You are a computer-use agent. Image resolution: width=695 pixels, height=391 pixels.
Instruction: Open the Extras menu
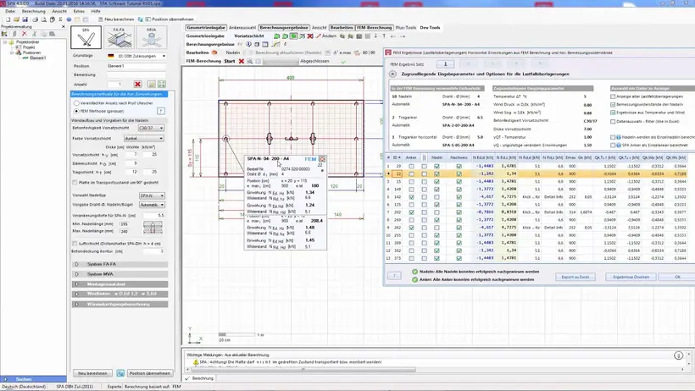tap(79, 11)
